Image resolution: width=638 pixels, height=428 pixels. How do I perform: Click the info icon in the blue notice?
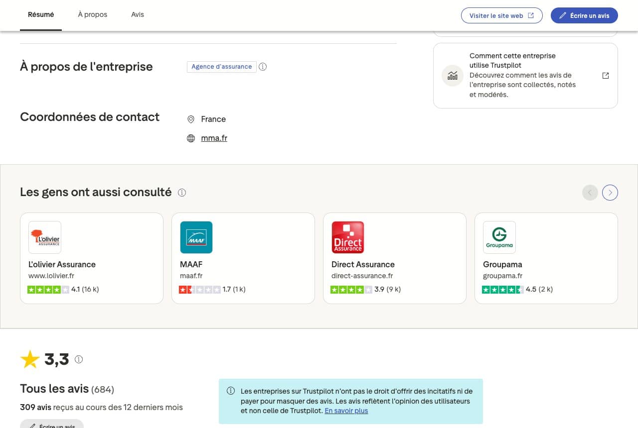pyautogui.click(x=231, y=391)
